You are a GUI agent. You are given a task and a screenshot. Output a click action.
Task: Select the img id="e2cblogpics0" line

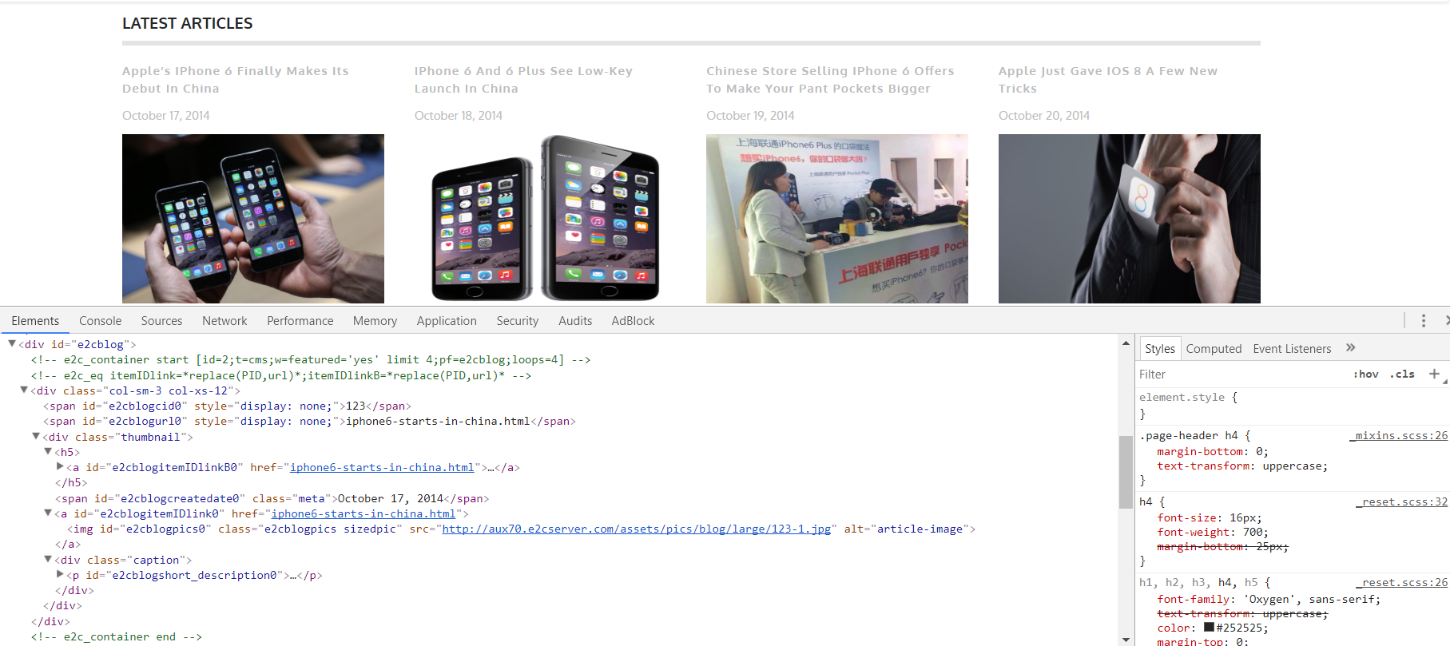tap(521, 529)
